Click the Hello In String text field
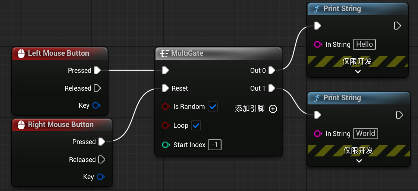This screenshot has height=191, width=418. point(364,45)
